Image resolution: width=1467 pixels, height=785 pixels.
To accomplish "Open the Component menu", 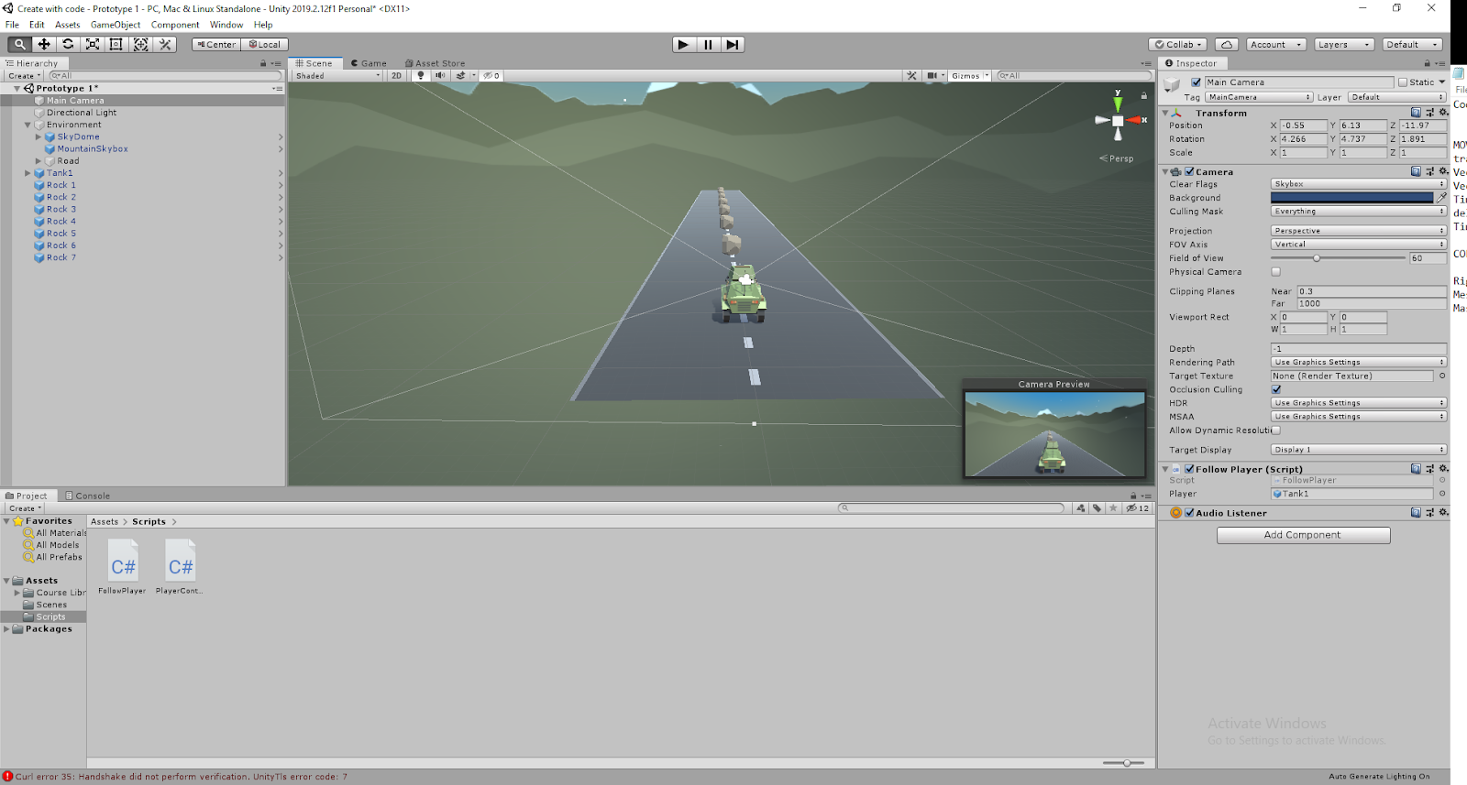I will [x=175, y=25].
